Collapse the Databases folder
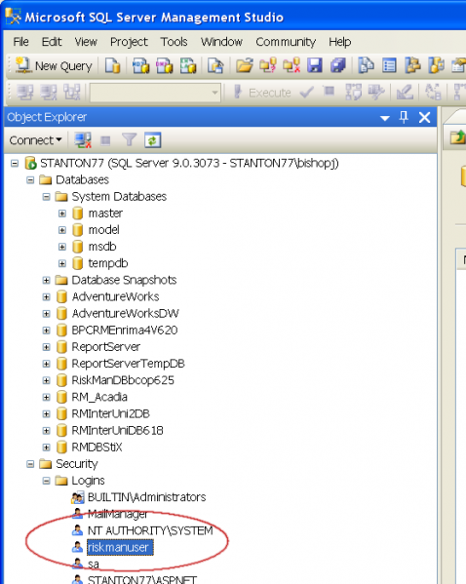466x584 pixels. click(30, 180)
